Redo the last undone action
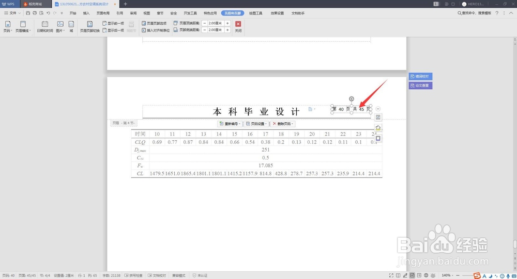 click(55, 13)
